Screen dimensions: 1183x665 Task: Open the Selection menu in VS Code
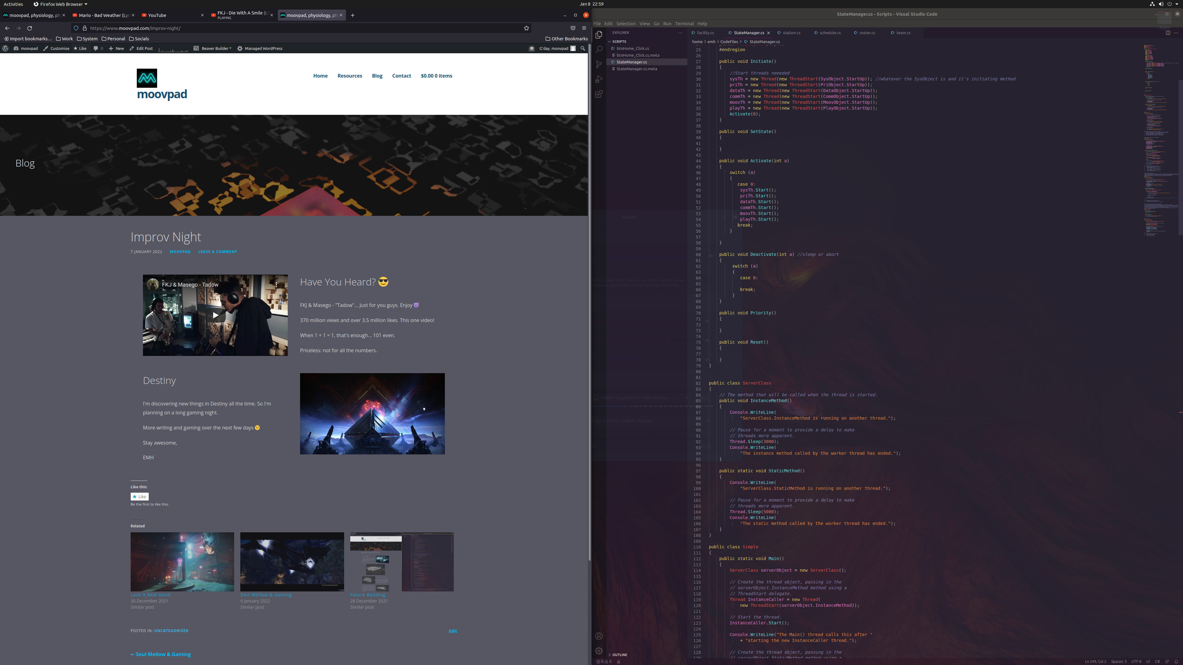tap(625, 23)
